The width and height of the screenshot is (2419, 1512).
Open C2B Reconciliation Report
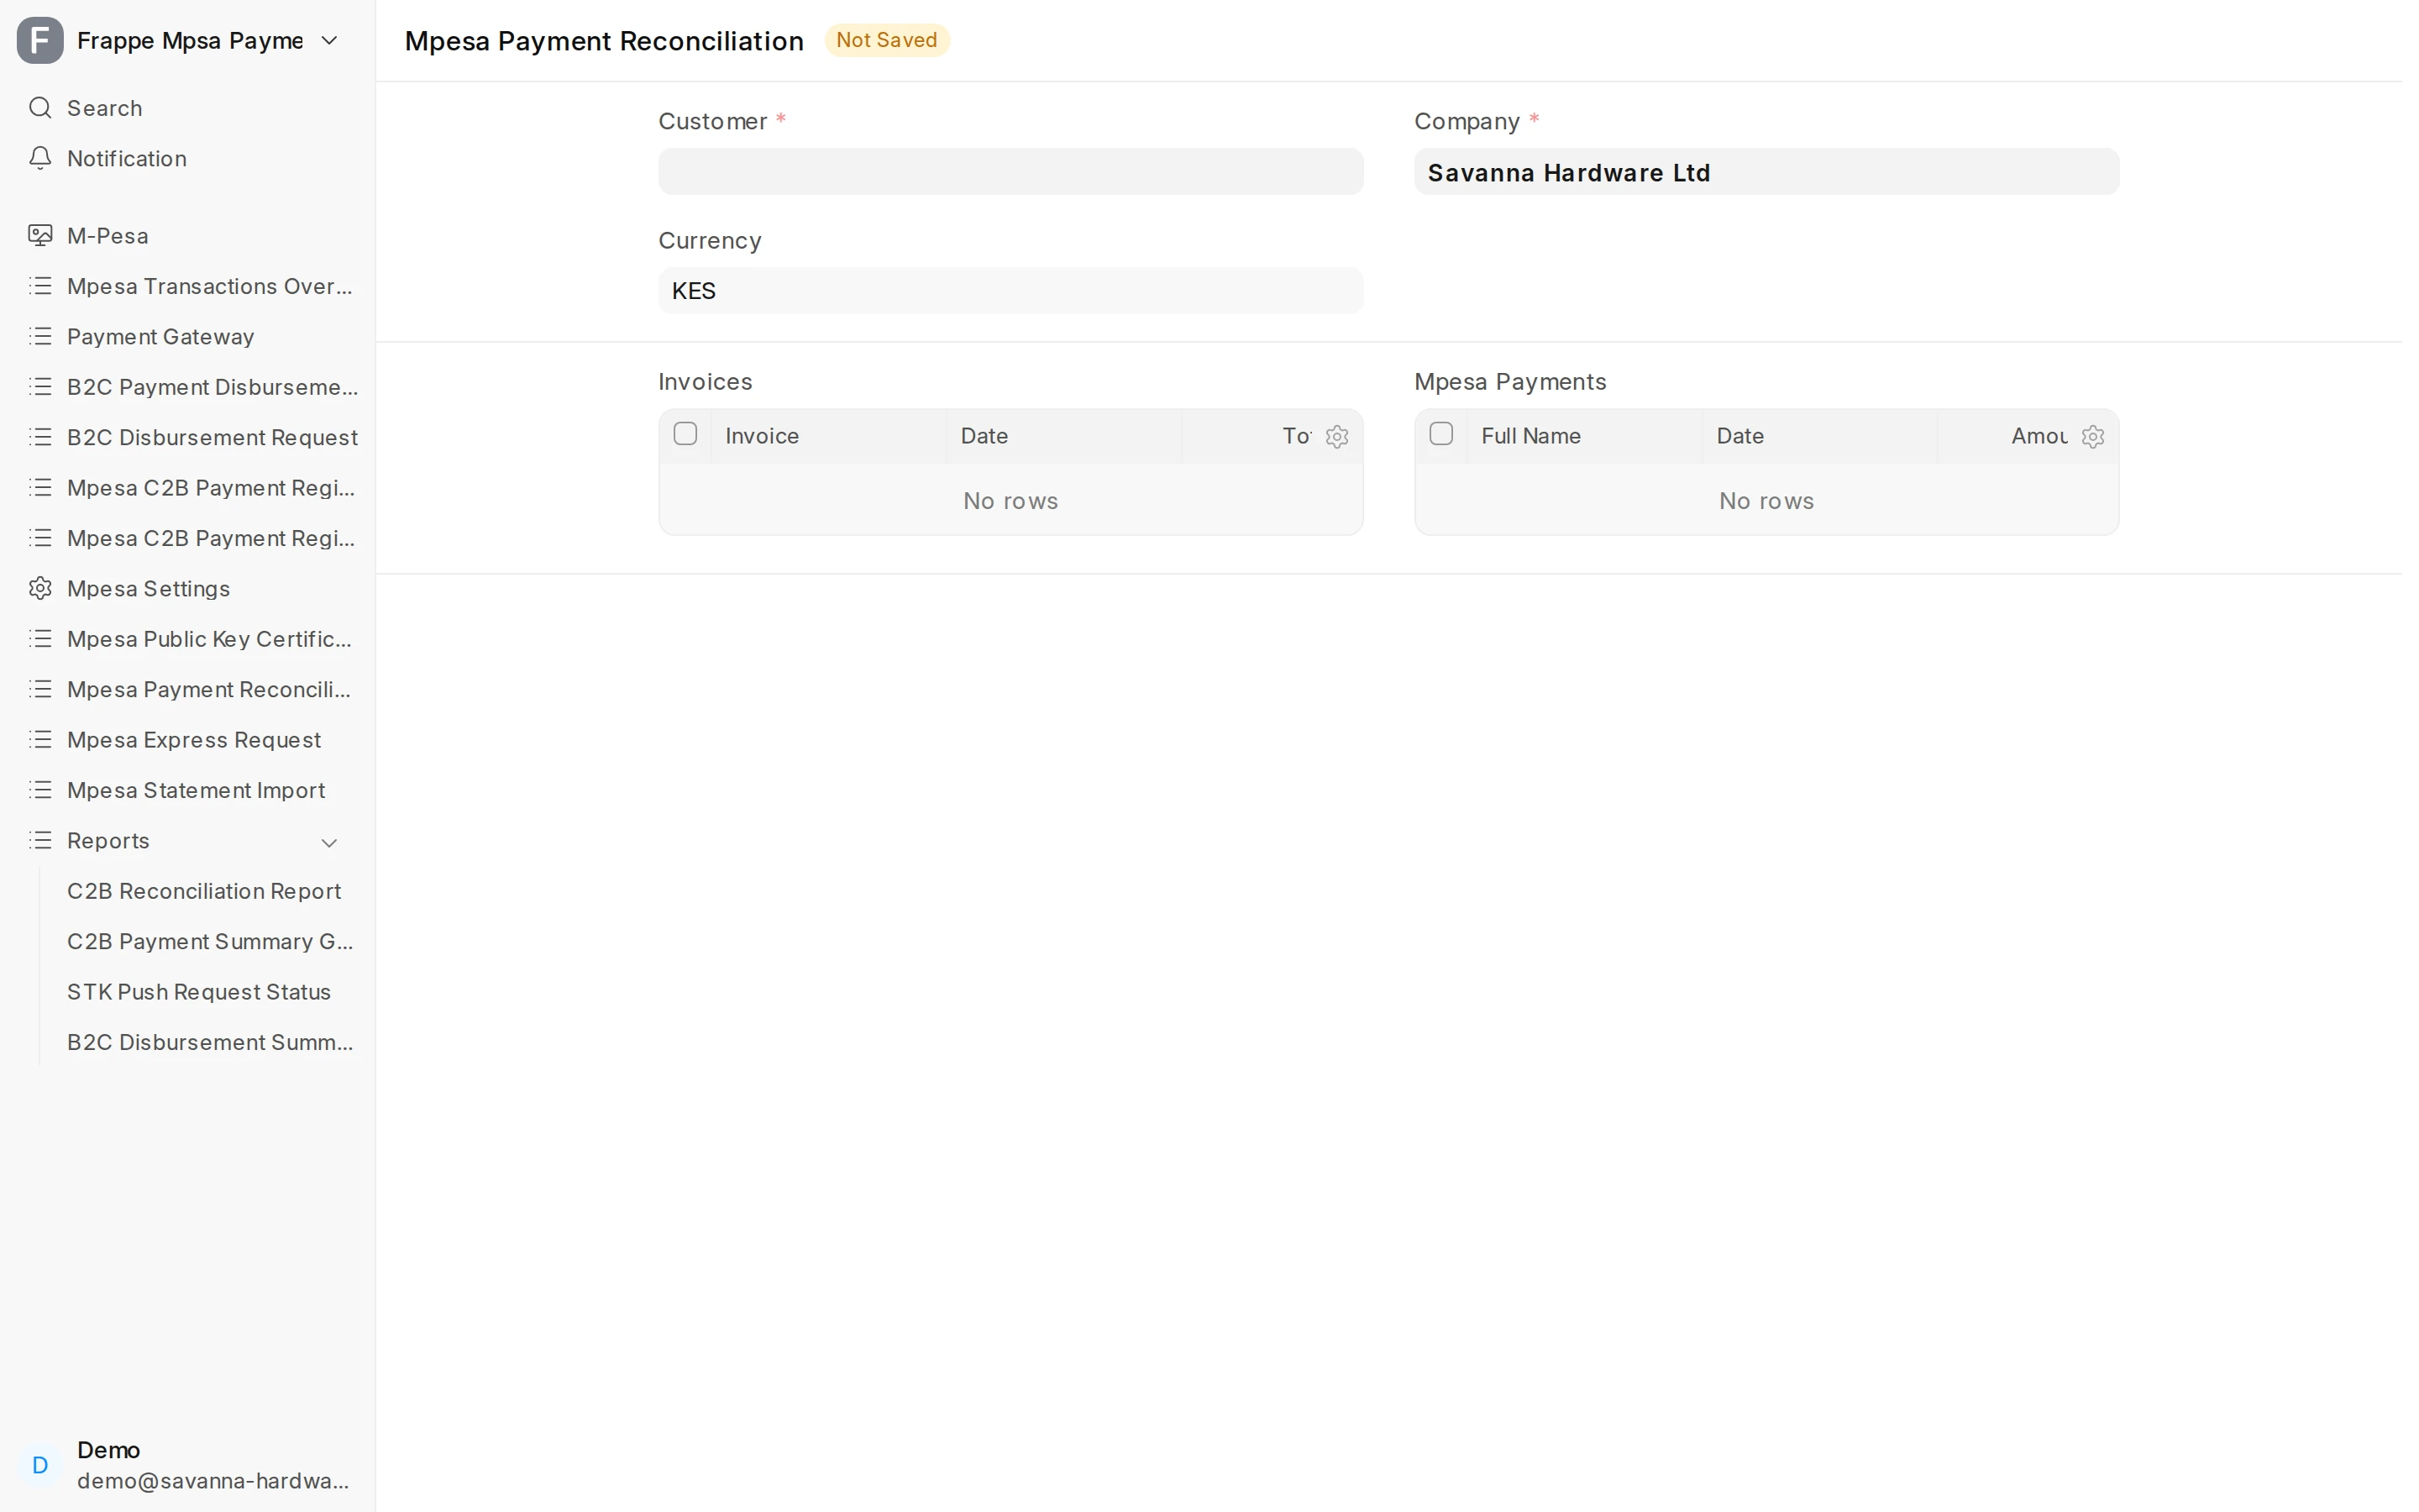coord(204,891)
